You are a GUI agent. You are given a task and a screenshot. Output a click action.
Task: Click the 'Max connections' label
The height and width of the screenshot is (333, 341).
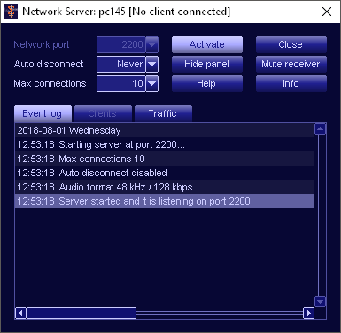50,83
